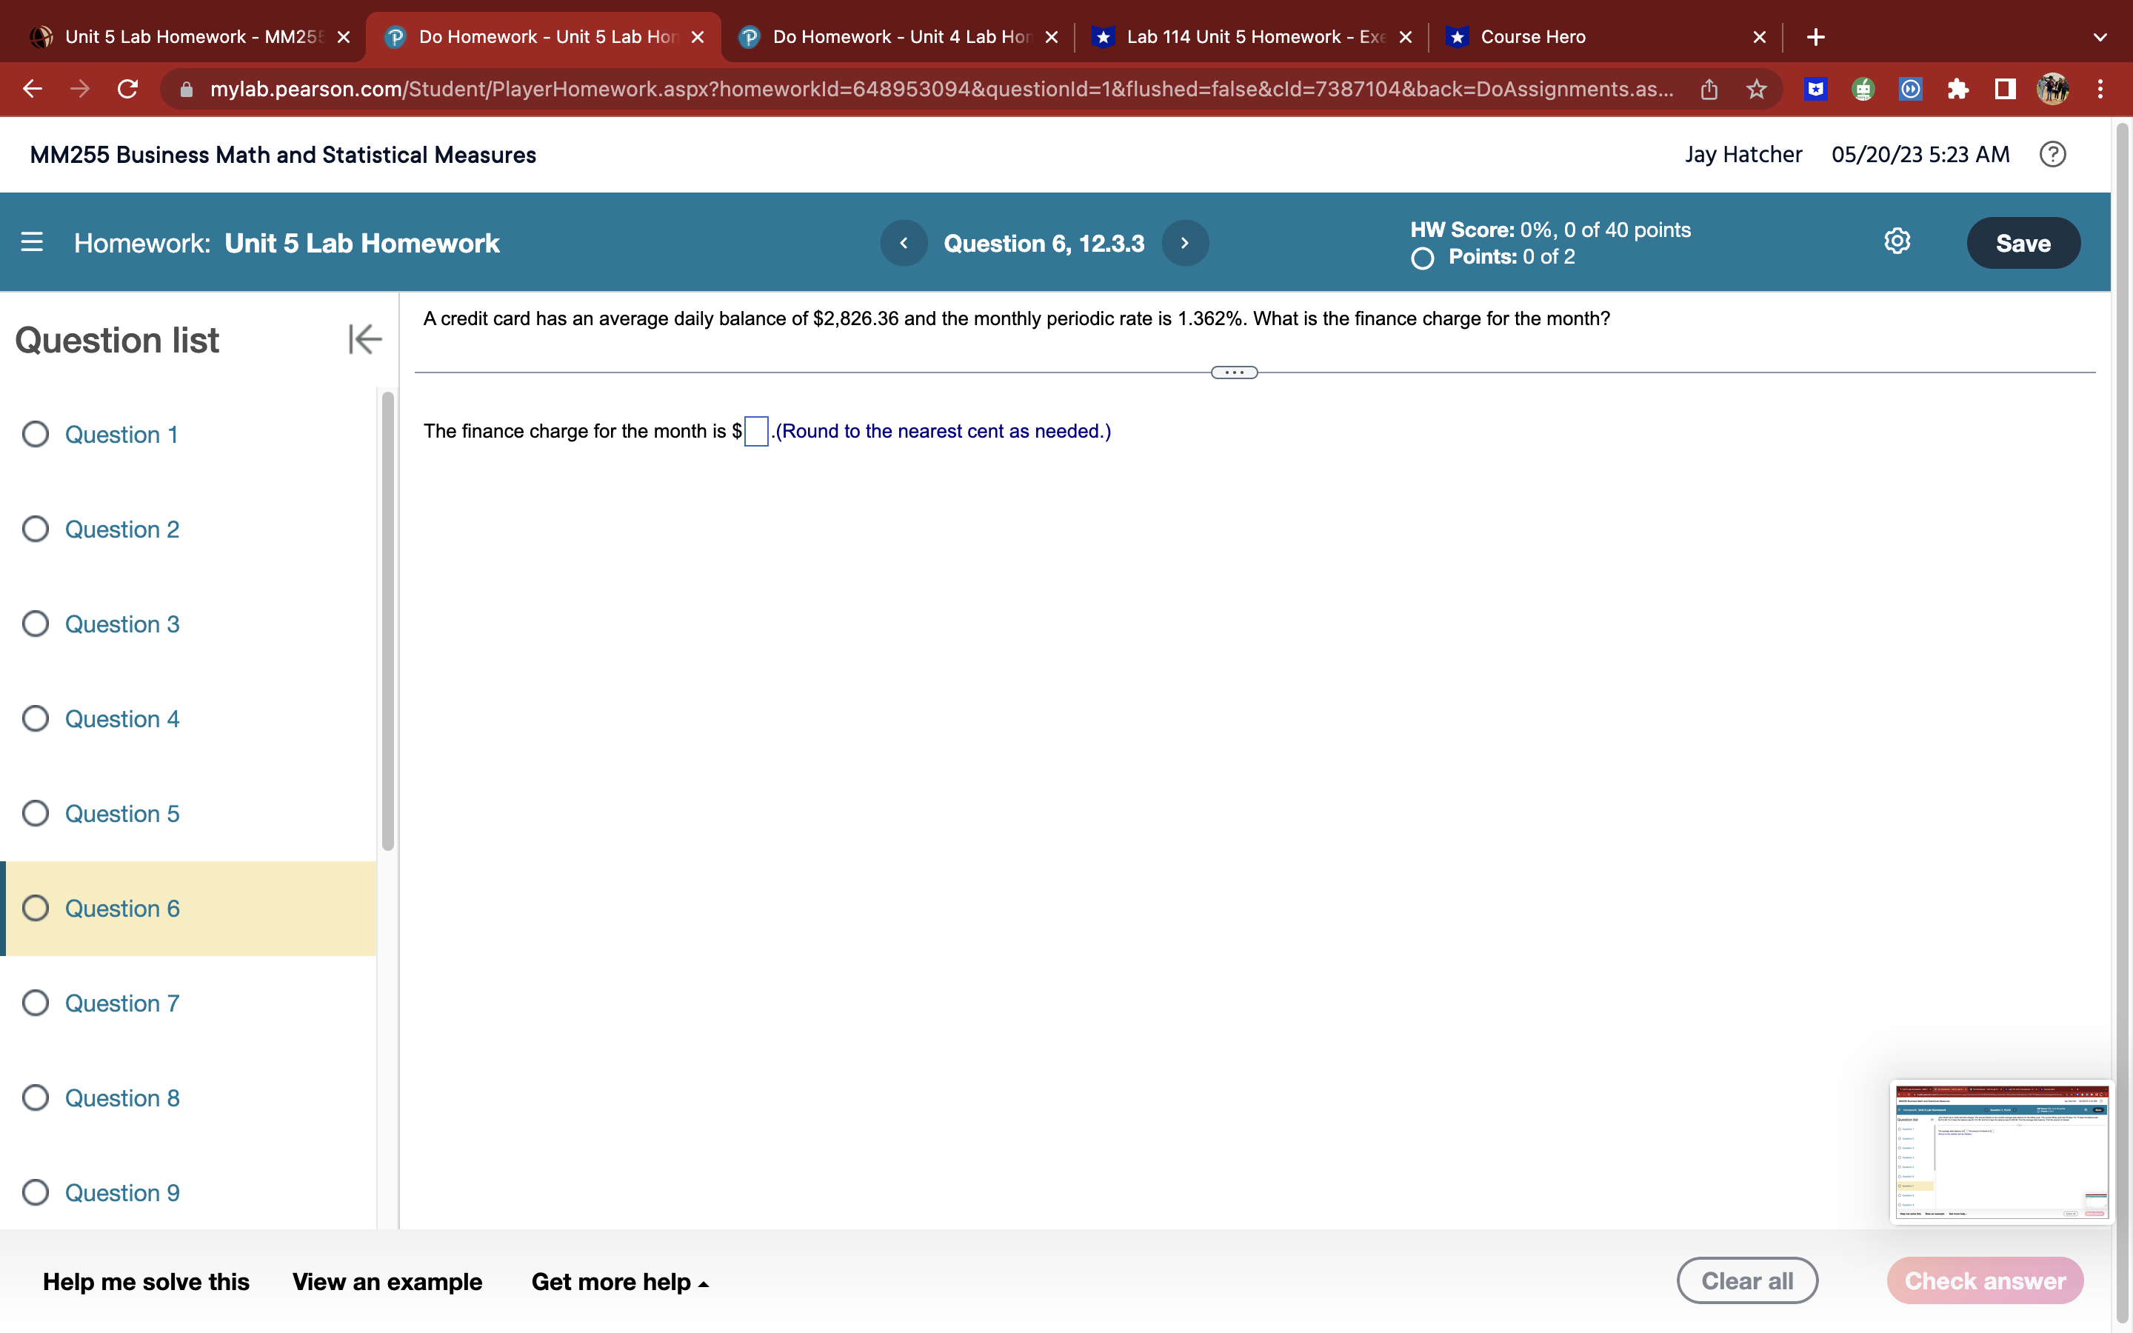The width and height of the screenshot is (2133, 1333).
Task: Click the finance charge answer input box
Action: coord(756,431)
